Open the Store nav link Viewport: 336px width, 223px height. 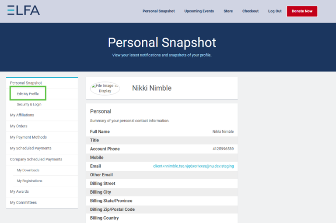(x=228, y=11)
